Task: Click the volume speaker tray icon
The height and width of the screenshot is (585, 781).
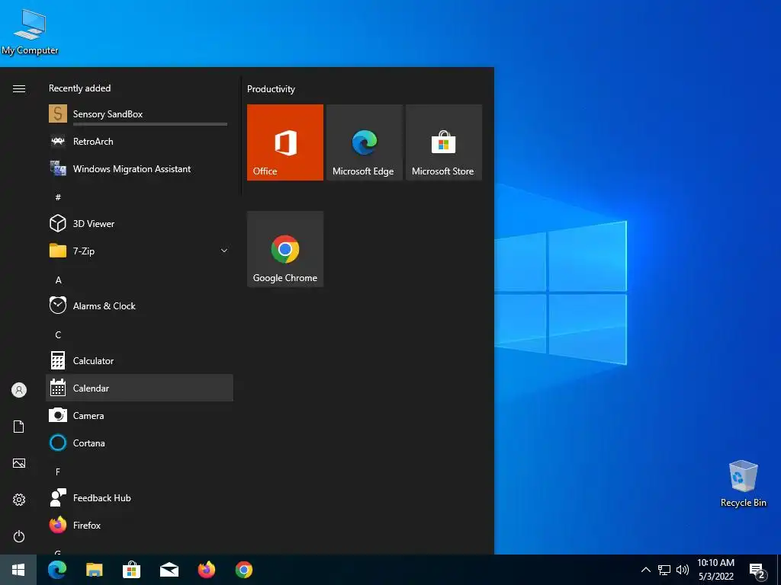Action: [683, 570]
